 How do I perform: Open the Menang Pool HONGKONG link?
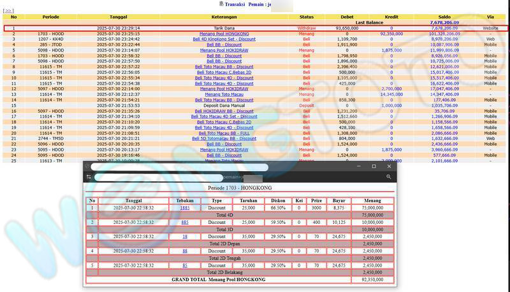point(224,34)
